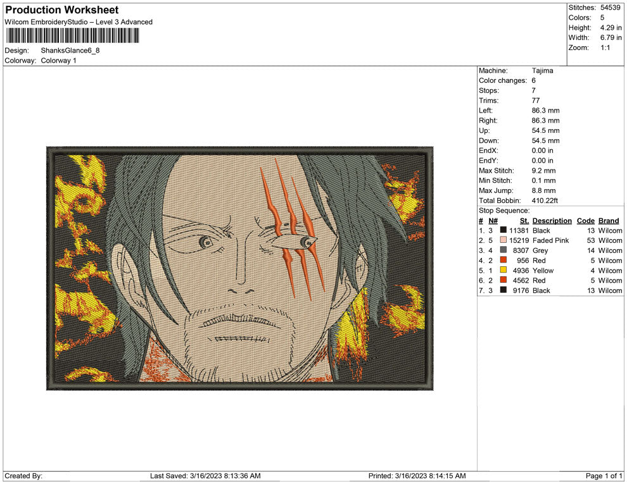Screen dimensions: 627x482
Task: Click the red swatch in stop row 6
Action: 503,280
